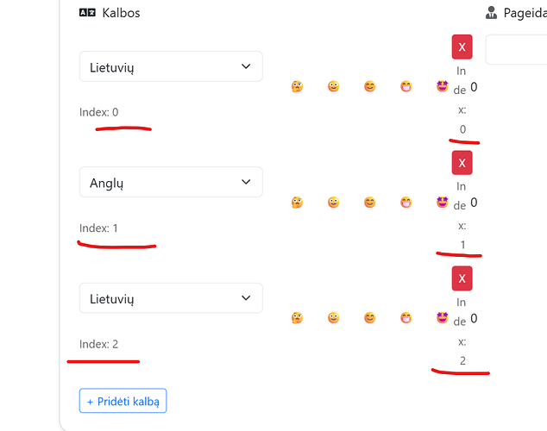Pick star-eyes emoji in the third language row
The image size is (547, 431).
(x=442, y=318)
